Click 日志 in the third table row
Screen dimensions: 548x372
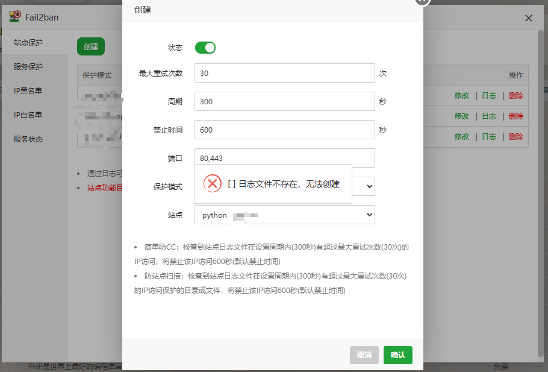click(x=489, y=136)
